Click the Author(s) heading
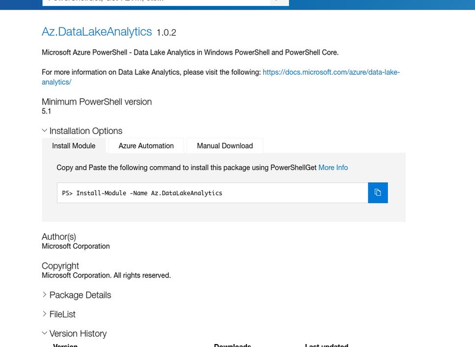Screen dimensions: 475x347 (59, 237)
